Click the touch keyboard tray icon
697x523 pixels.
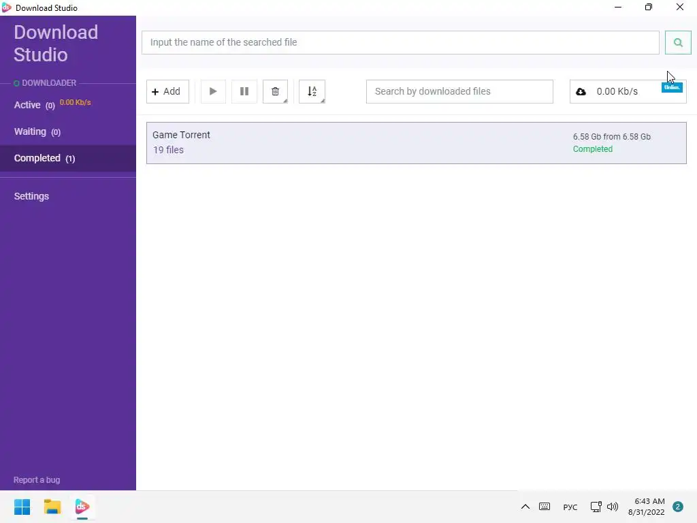[x=545, y=507]
